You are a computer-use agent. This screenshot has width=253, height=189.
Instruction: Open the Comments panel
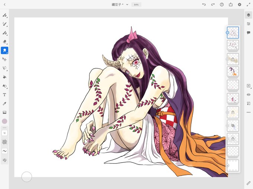249,33
